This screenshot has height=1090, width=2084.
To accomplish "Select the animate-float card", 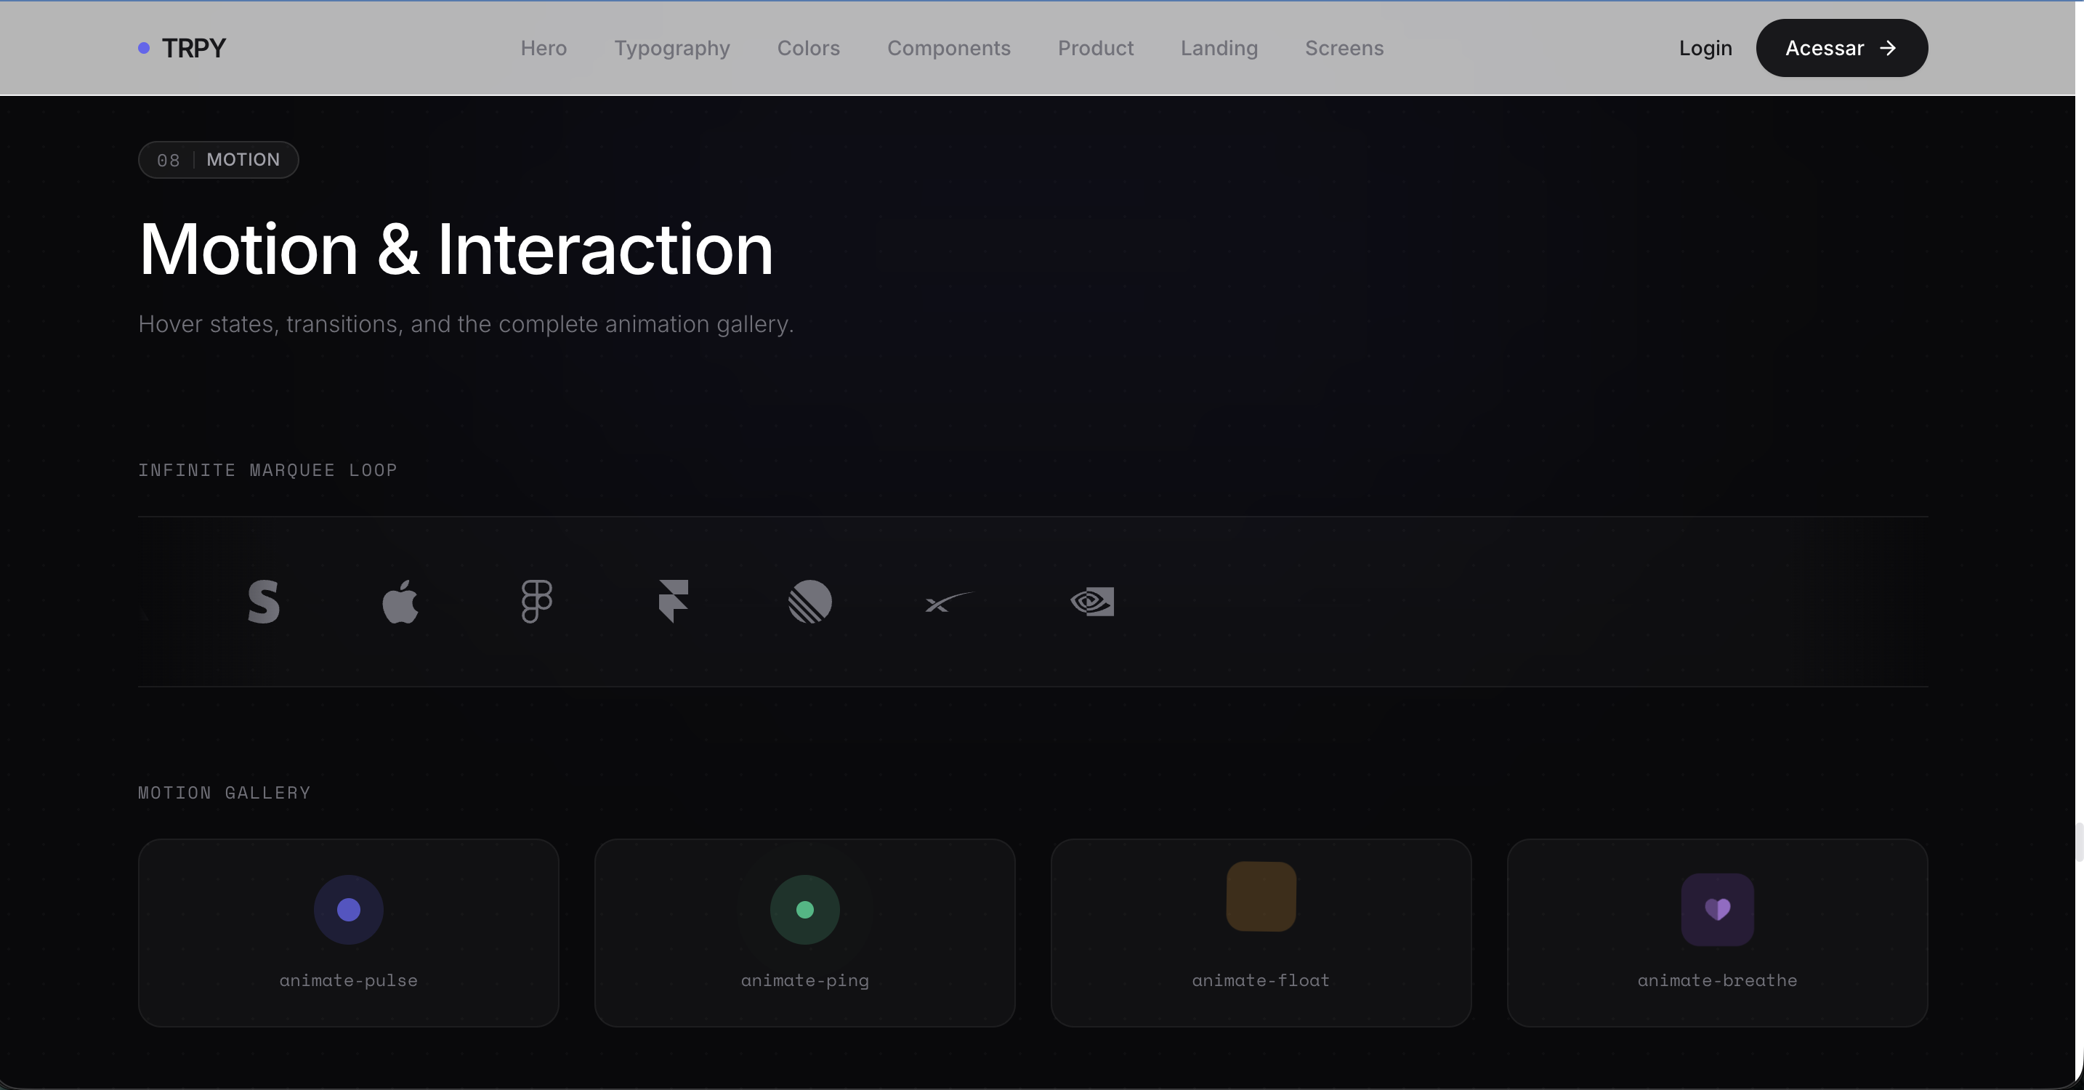I will tap(1261, 933).
